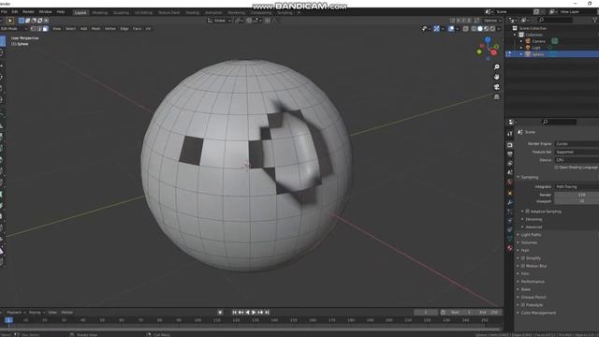599x337 pixels.
Task: Open the Feature Set dropdown
Action: 577,152
